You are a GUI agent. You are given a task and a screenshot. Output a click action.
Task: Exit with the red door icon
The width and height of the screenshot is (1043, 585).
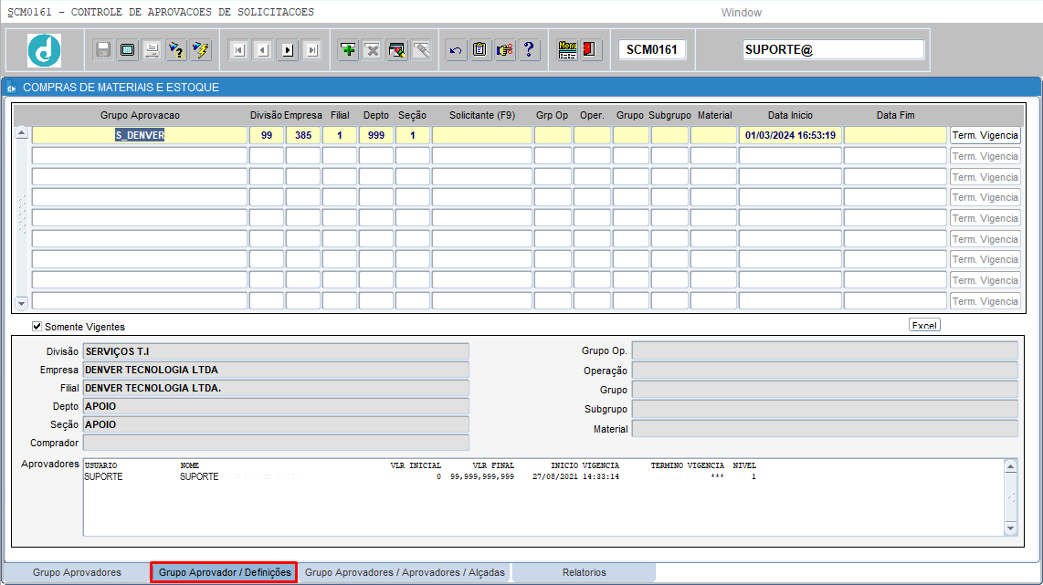pos(589,50)
